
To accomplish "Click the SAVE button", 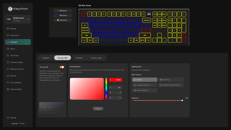I will [x=98, y=109].
